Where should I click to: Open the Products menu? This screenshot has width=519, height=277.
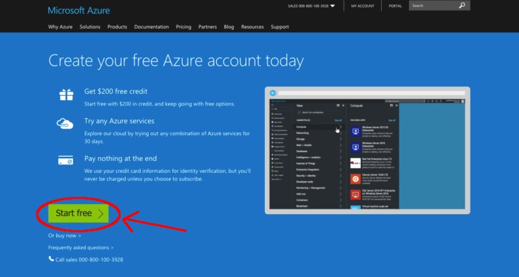point(117,27)
